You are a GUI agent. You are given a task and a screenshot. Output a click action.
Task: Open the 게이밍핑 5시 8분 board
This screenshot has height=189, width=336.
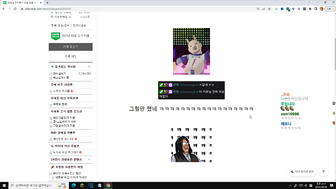click(x=63, y=139)
